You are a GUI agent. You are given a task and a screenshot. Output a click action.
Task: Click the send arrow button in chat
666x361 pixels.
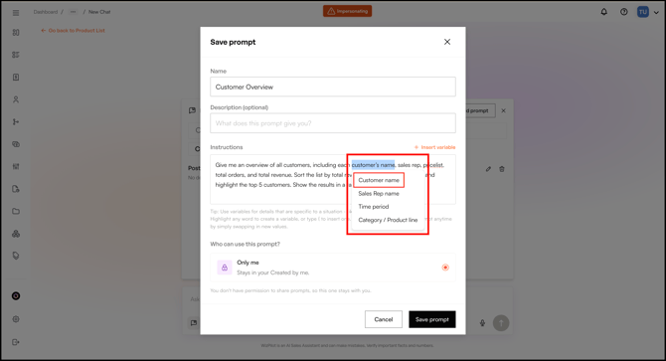click(x=501, y=323)
